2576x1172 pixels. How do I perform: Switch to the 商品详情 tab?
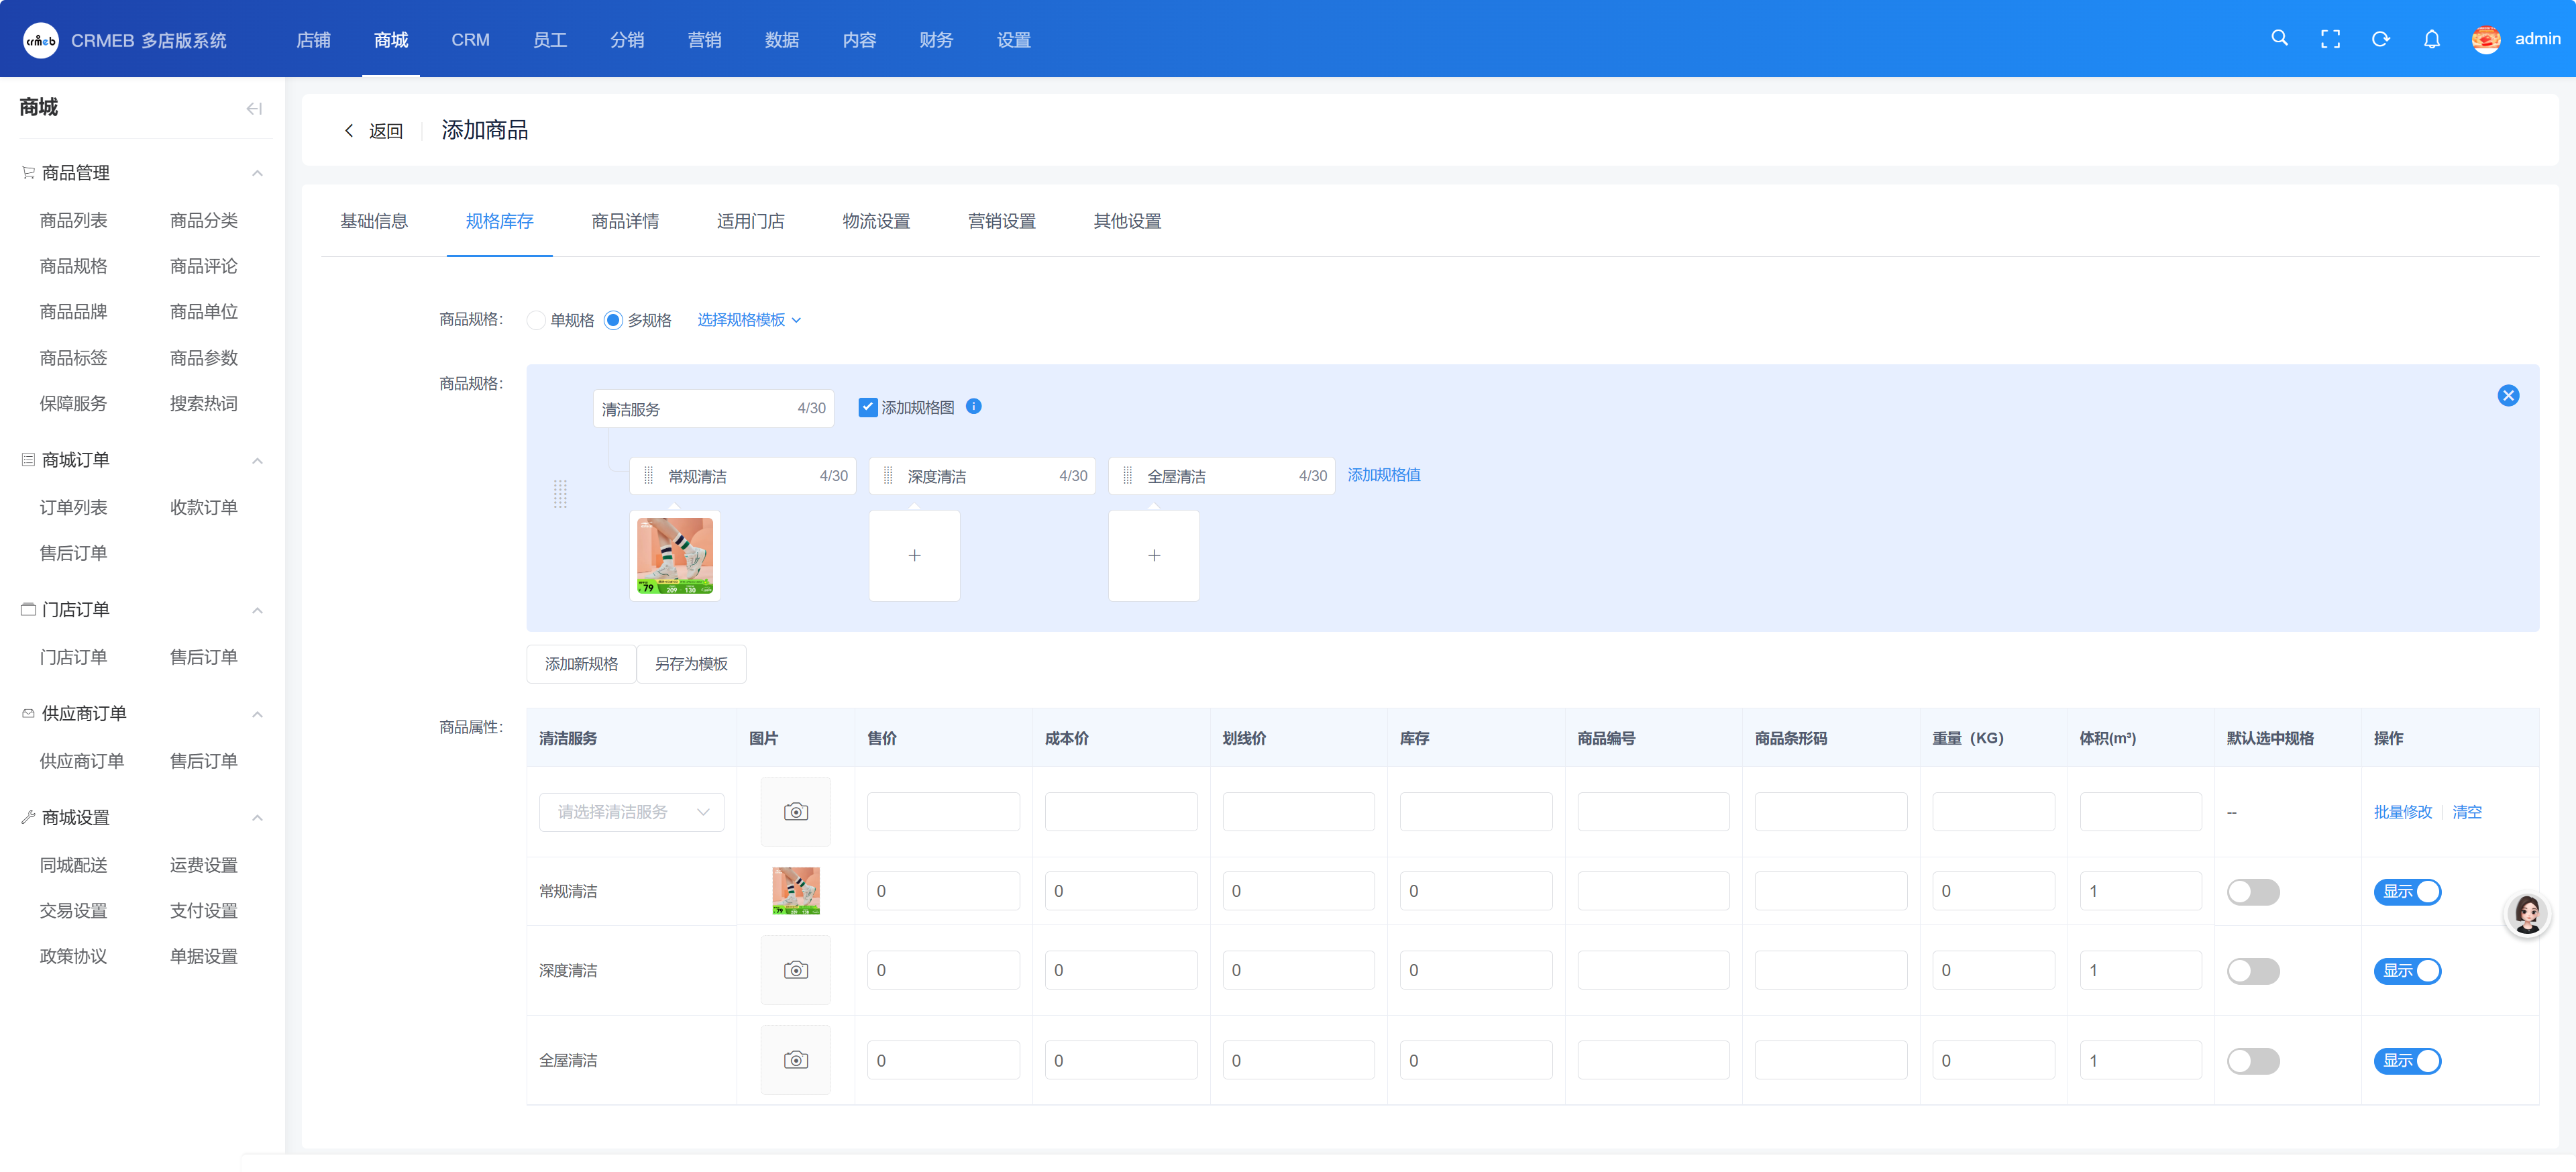(625, 221)
